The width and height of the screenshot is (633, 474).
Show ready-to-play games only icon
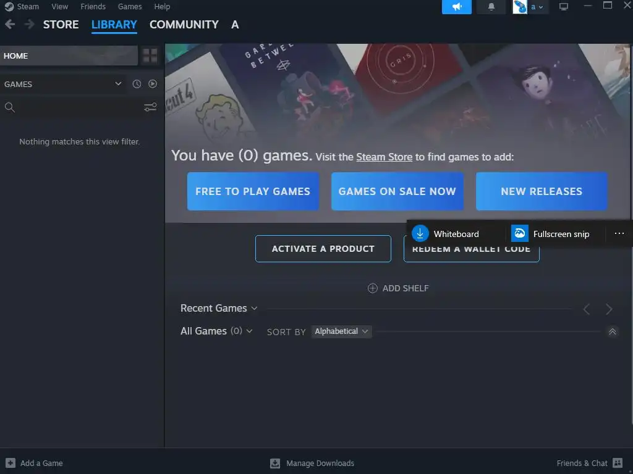(153, 84)
